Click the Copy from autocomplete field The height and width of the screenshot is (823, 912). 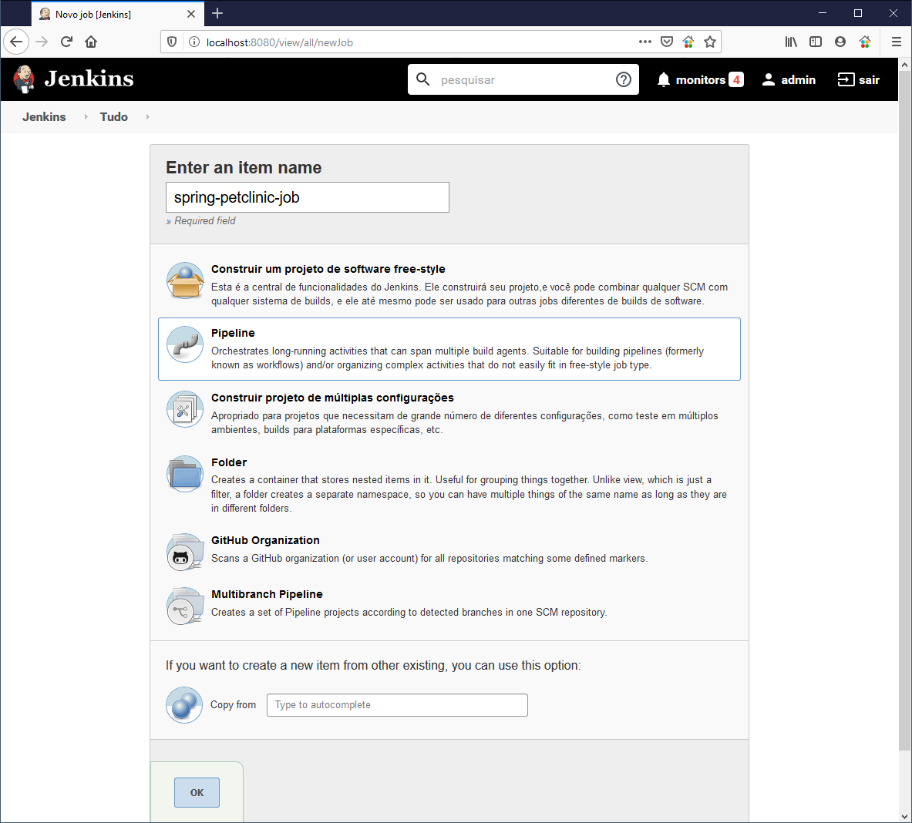tap(397, 705)
